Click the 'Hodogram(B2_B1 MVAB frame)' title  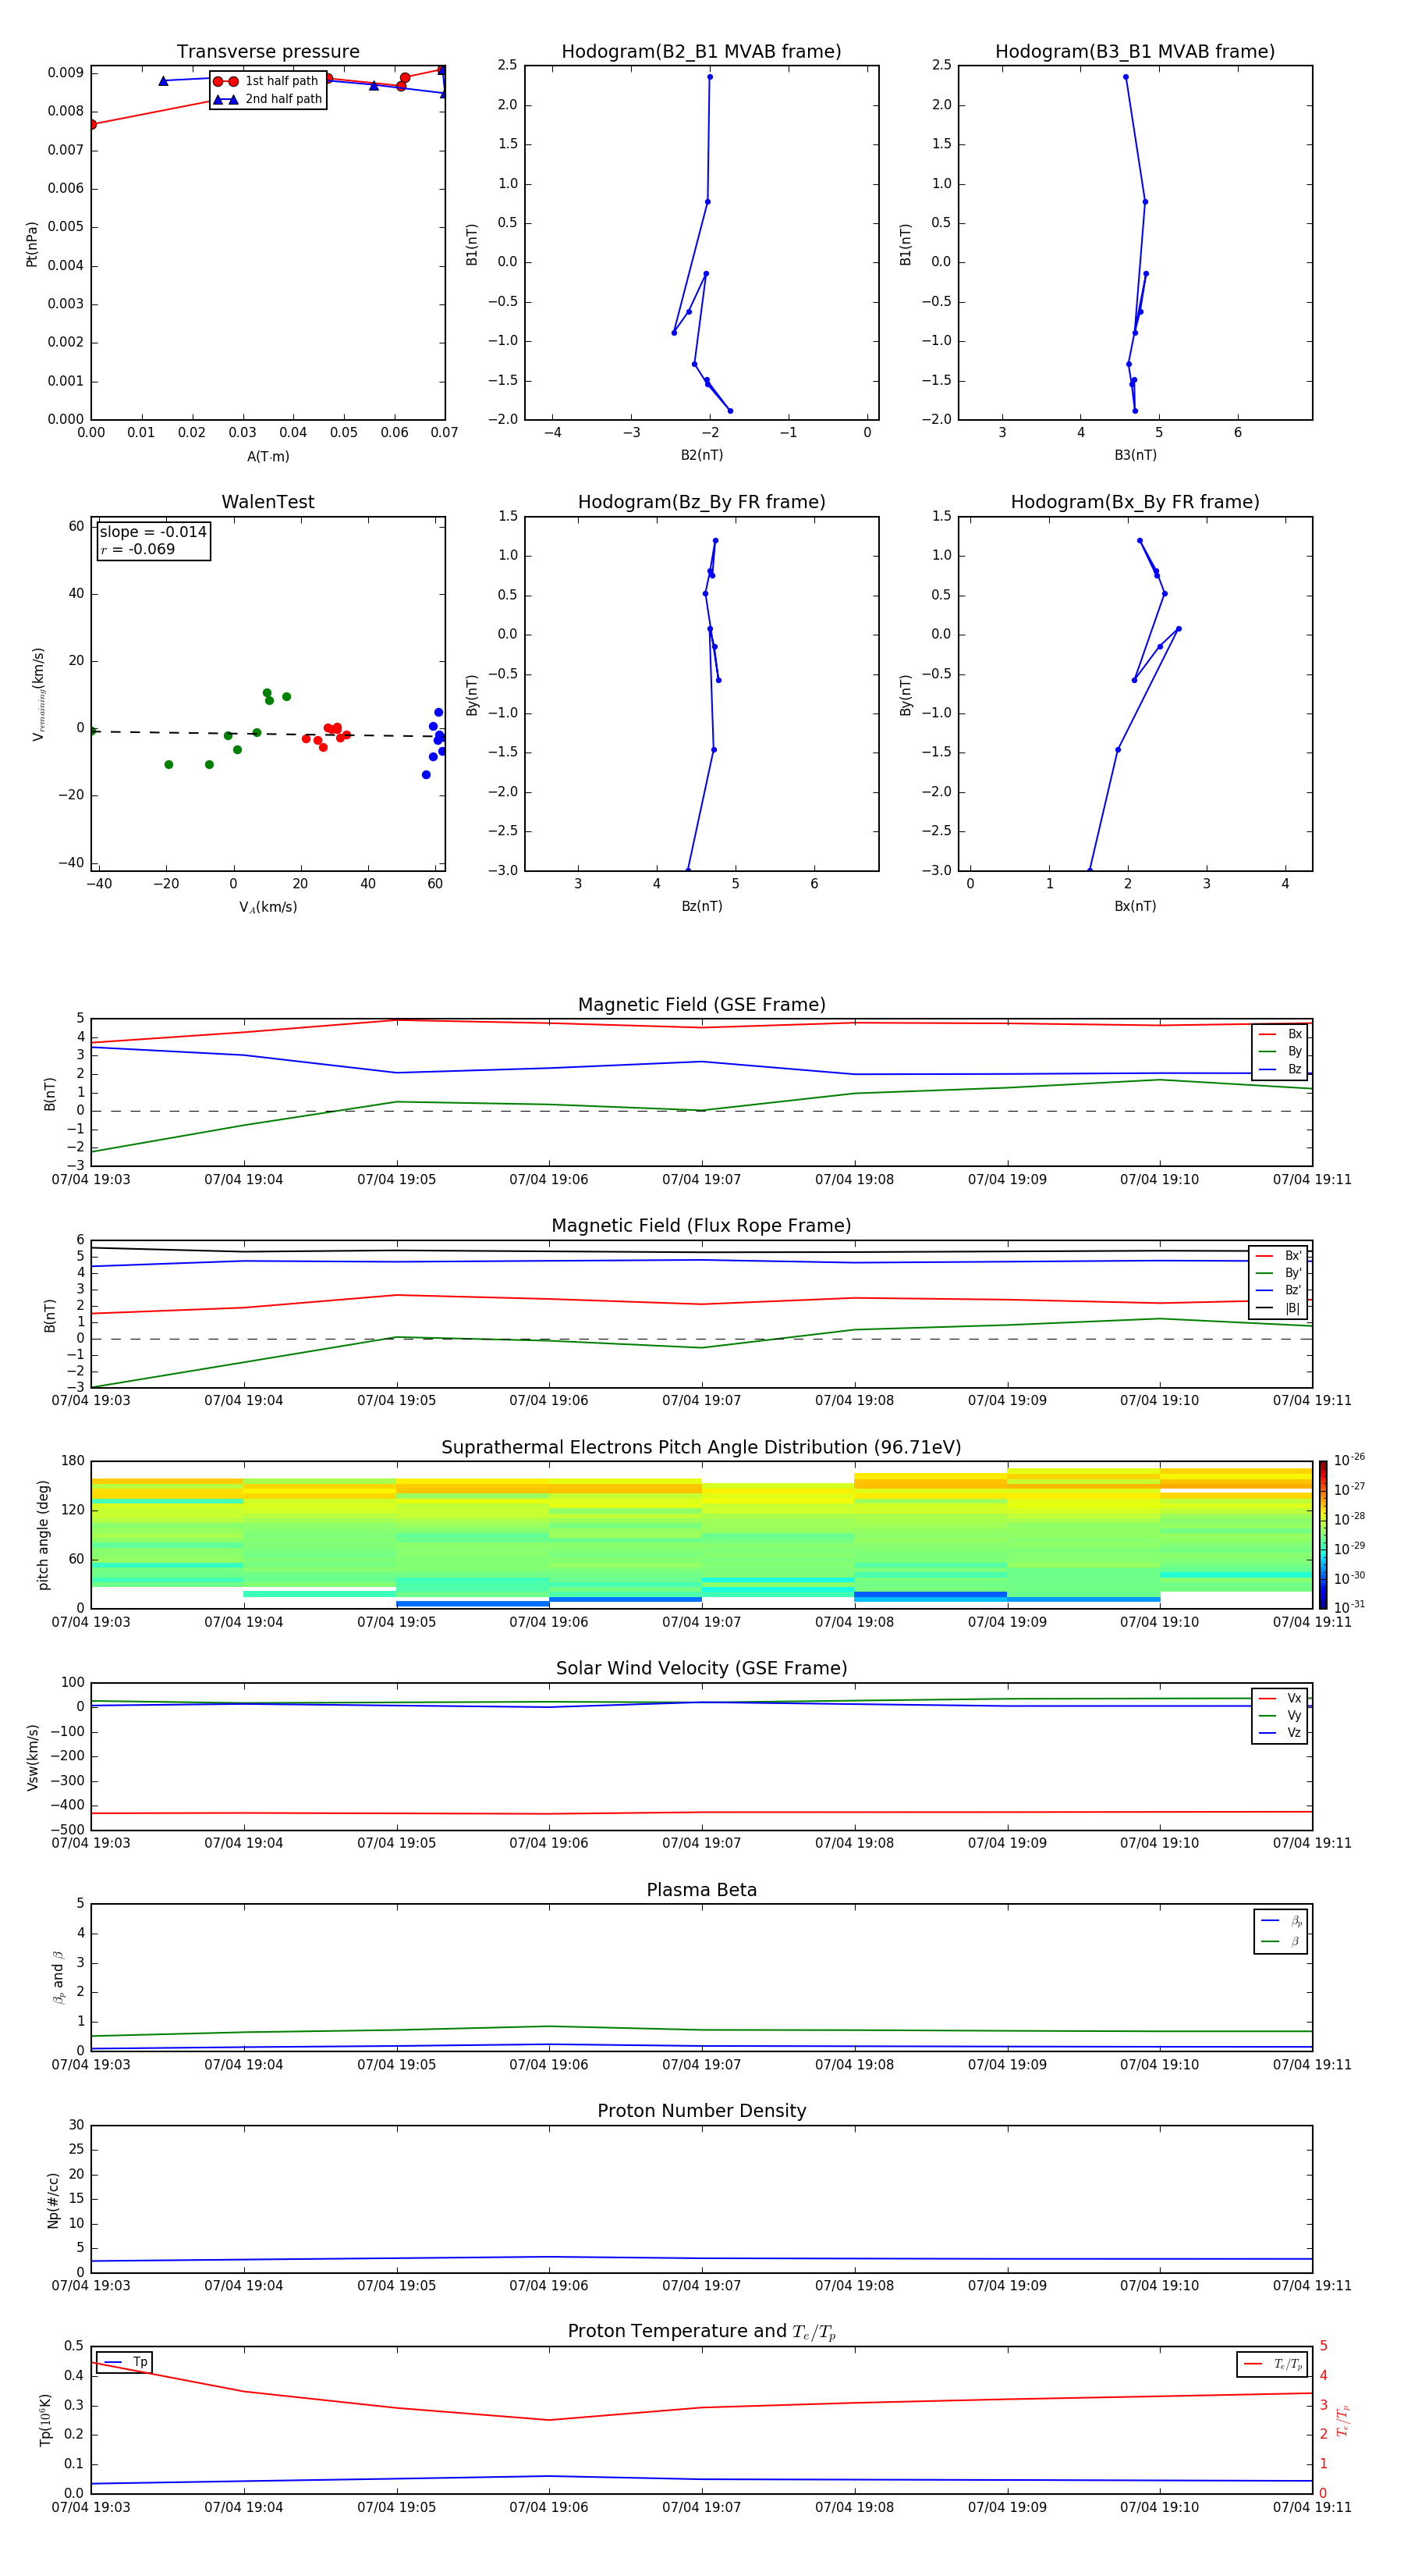click(x=701, y=52)
